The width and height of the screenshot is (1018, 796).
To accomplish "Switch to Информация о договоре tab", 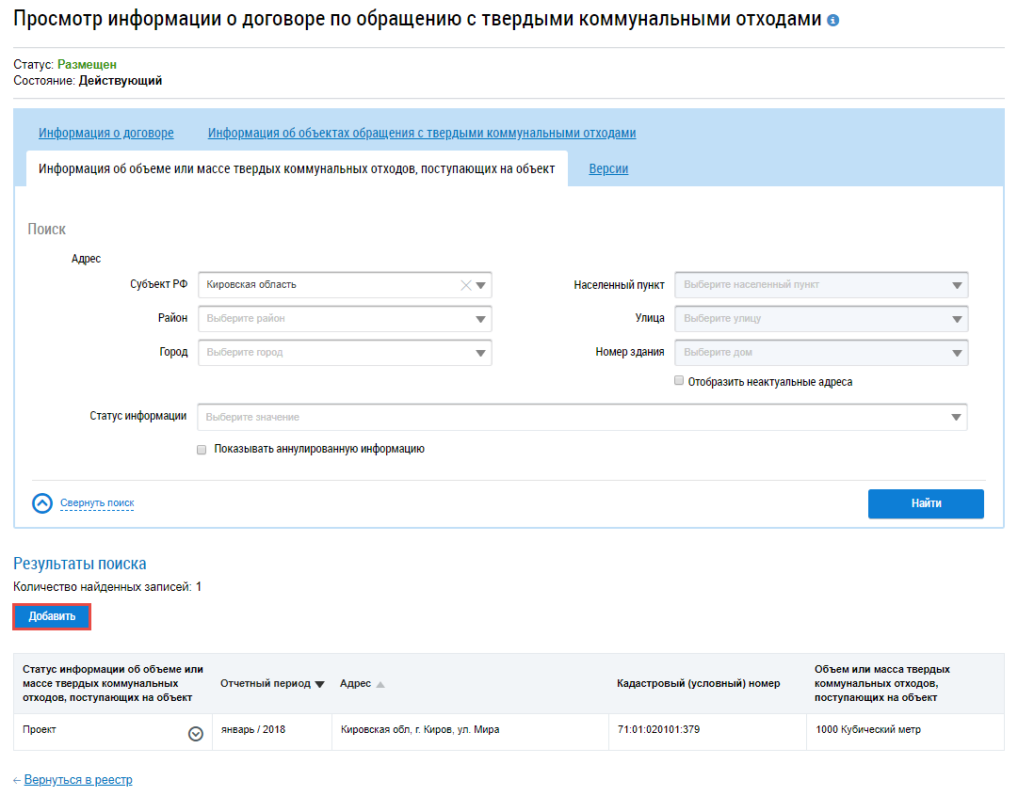I will point(106,134).
